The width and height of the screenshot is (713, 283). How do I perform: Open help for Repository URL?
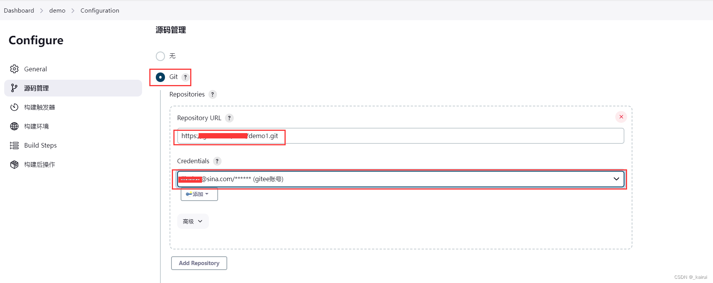229,118
